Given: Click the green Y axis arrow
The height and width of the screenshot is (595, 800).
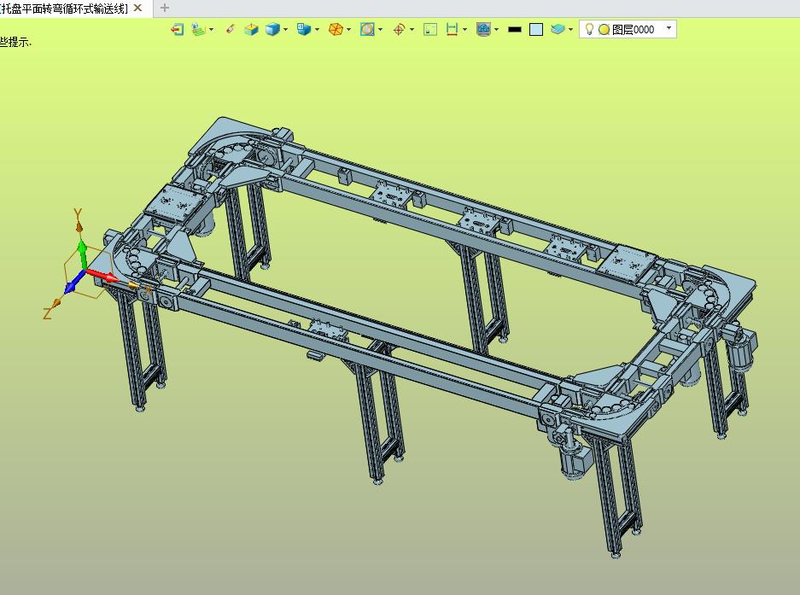Looking at the screenshot, I should 82,252.
